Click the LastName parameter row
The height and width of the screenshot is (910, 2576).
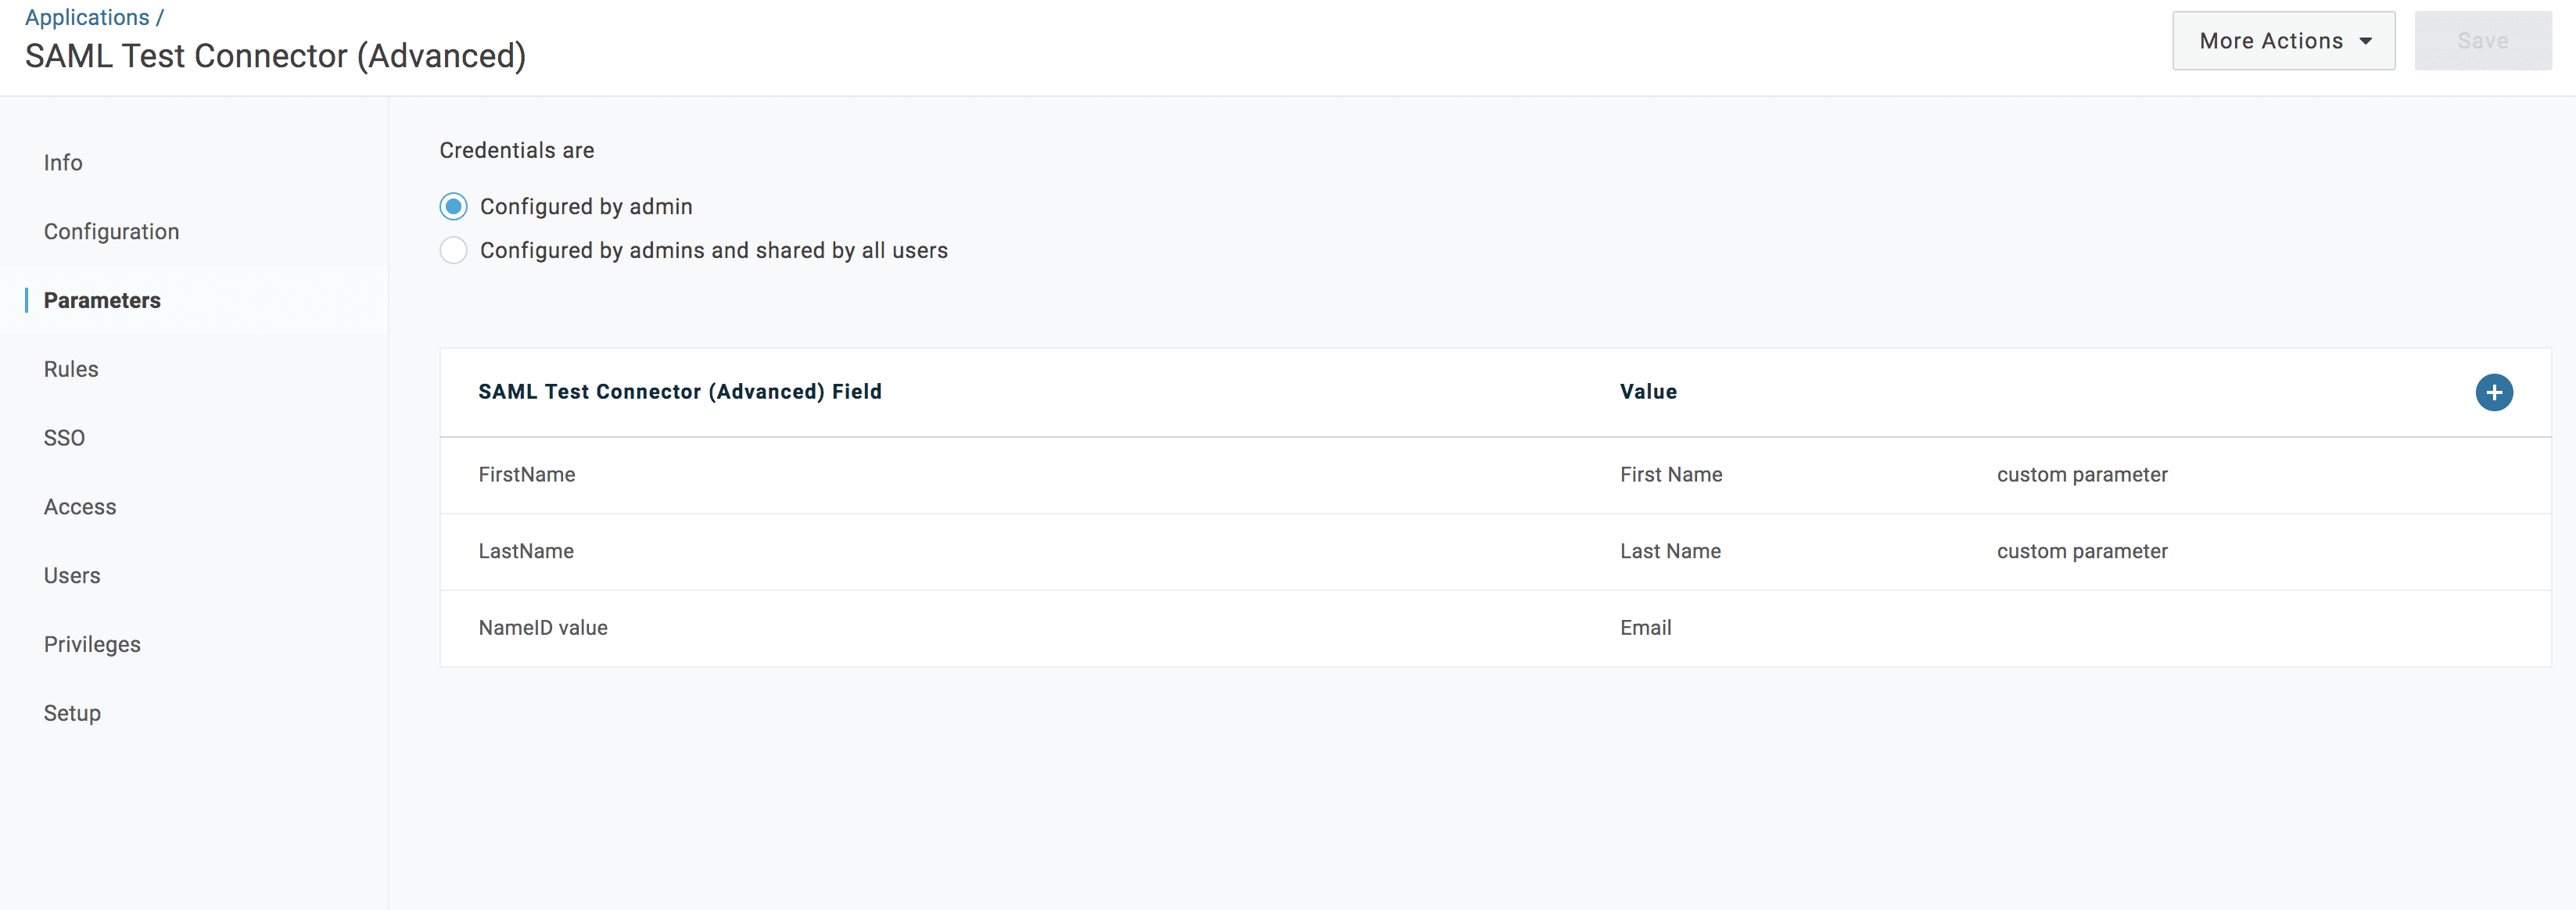pos(526,552)
